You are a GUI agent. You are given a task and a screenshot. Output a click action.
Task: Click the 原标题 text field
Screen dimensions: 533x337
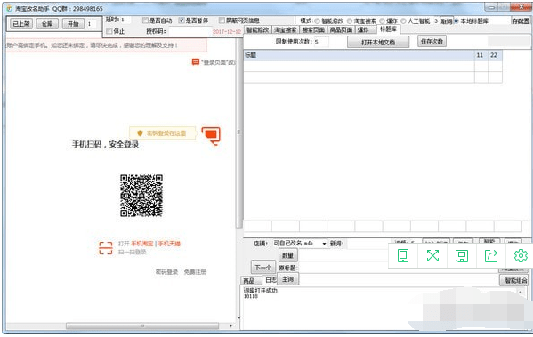coord(398,268)
